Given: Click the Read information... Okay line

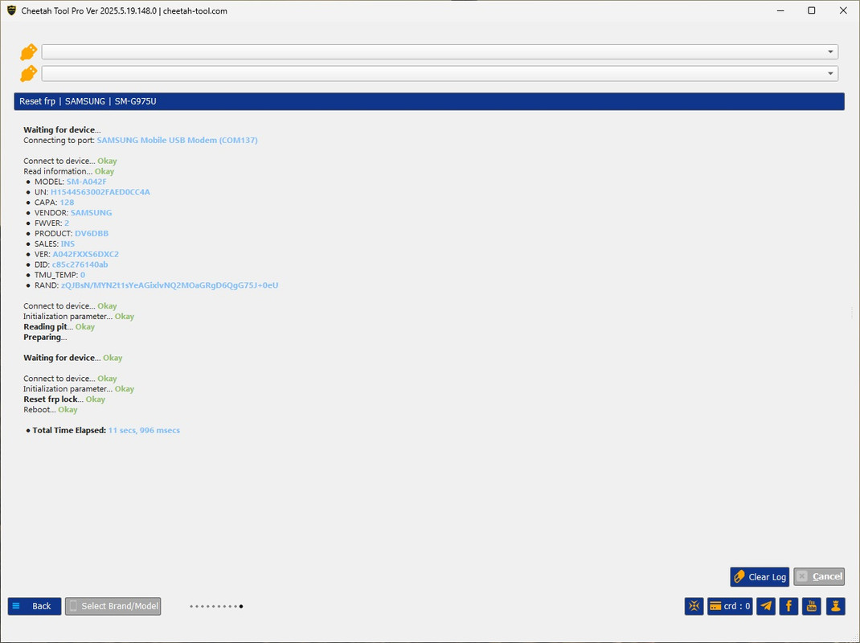Looking at the screenshot, I should [68, 172].
